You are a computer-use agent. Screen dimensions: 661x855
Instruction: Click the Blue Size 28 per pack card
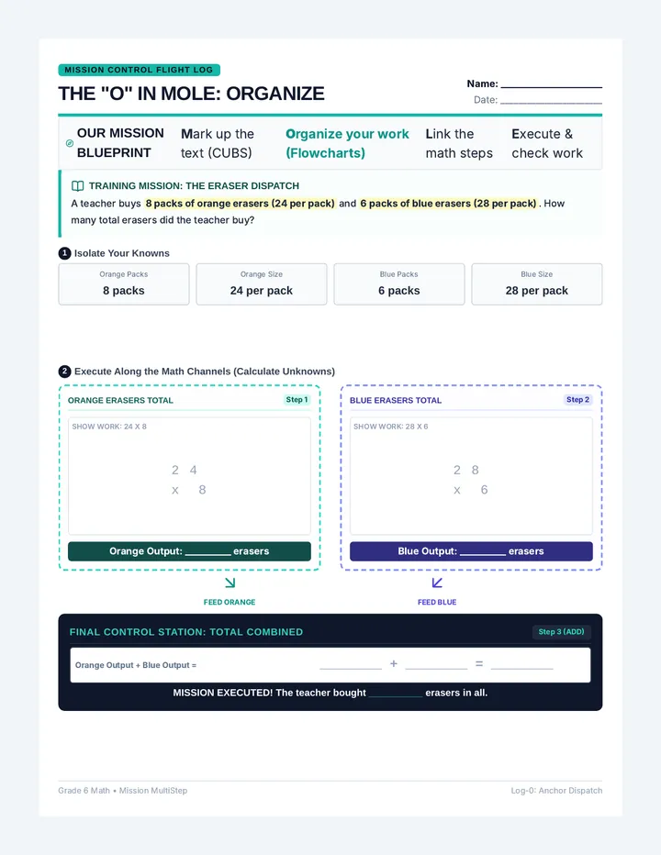coord(536,284)
